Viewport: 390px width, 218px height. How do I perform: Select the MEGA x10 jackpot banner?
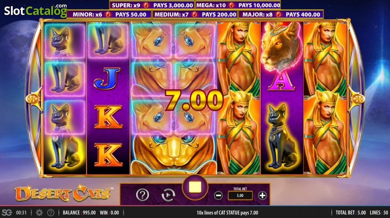[x=238, y=5]
